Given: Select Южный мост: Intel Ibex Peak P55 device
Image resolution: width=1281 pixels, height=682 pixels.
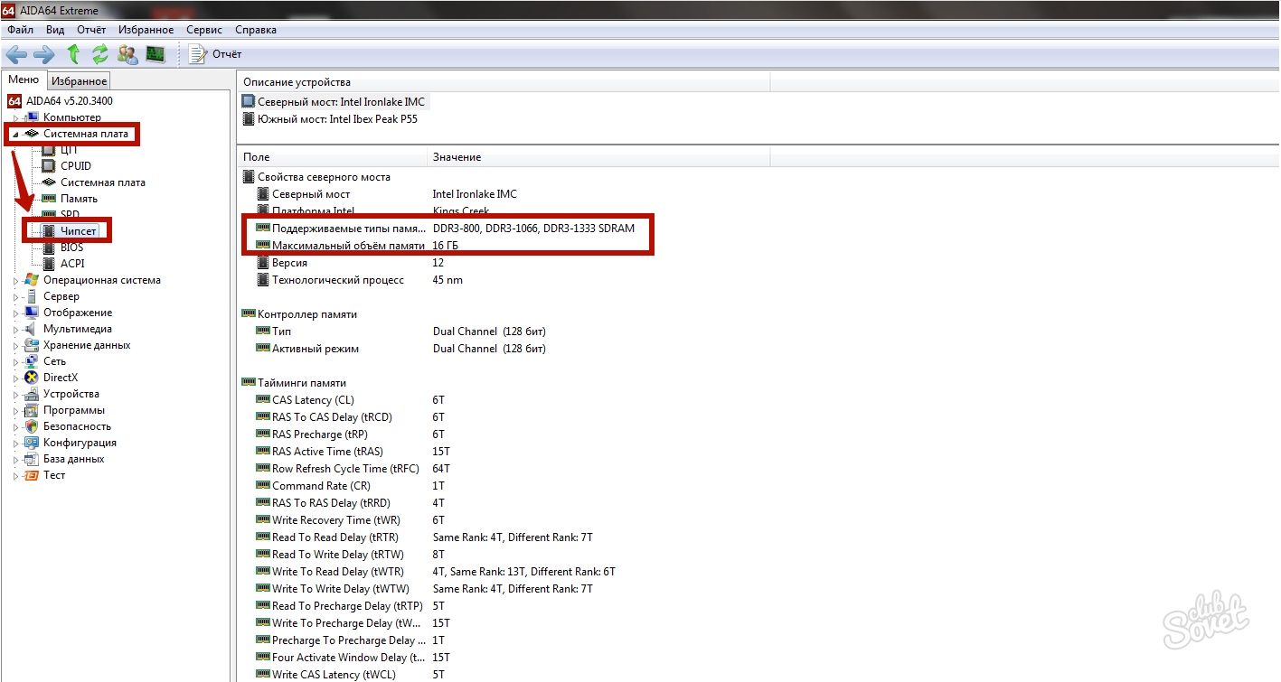Looking at the screenshot, I should point(330,118).
